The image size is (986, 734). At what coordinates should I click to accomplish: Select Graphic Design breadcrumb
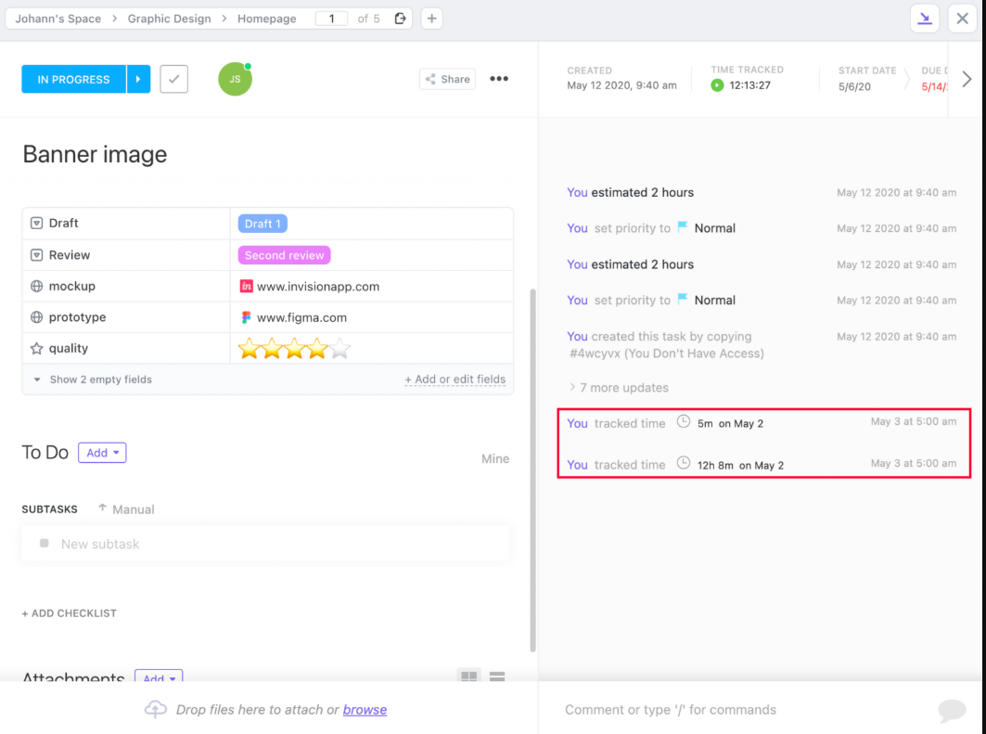(x=169, y=19)
